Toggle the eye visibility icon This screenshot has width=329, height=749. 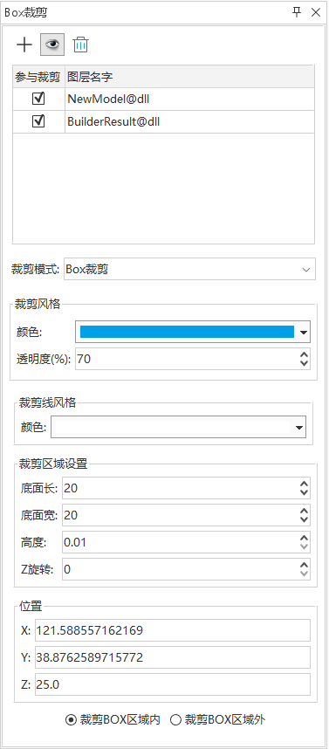[52, 45]
